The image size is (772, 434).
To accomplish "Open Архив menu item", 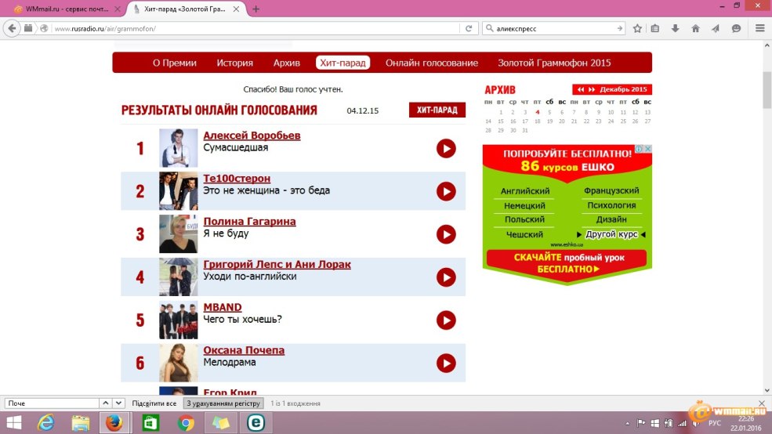I will 287,63.
